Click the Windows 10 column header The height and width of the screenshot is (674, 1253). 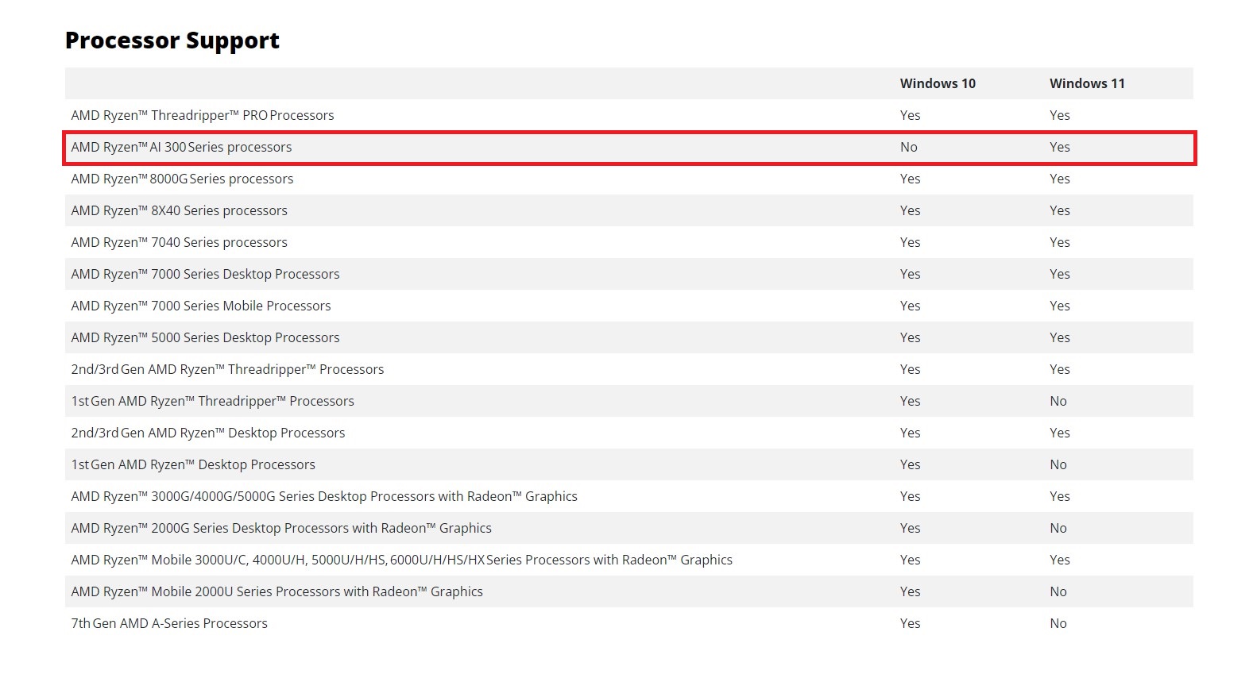click(x=938, y=83)
